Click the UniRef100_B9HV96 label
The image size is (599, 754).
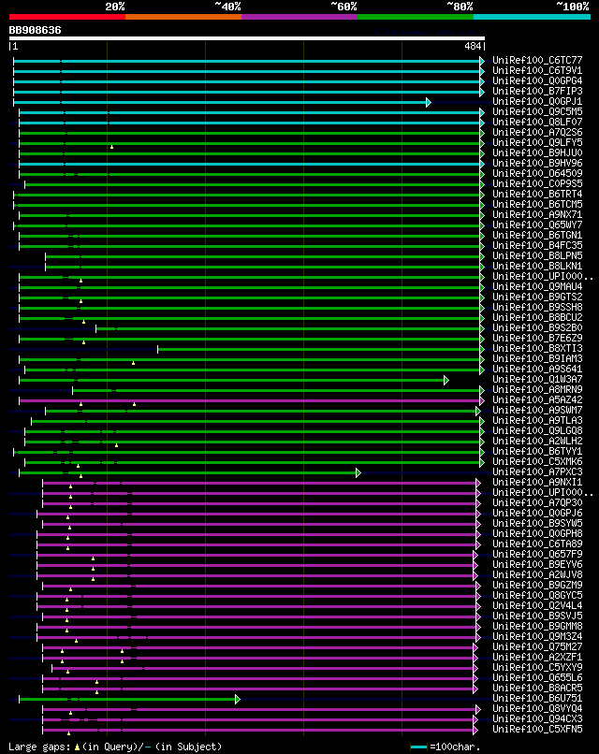coord(537,163)
